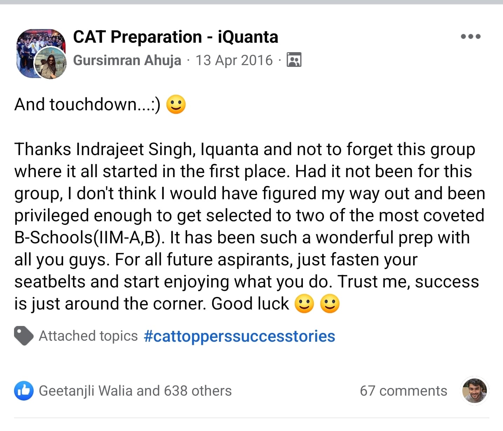Screen dimensions: 503x431
Task: Open the 13 Apr 2016 timestamp
Action: point(234,60)
